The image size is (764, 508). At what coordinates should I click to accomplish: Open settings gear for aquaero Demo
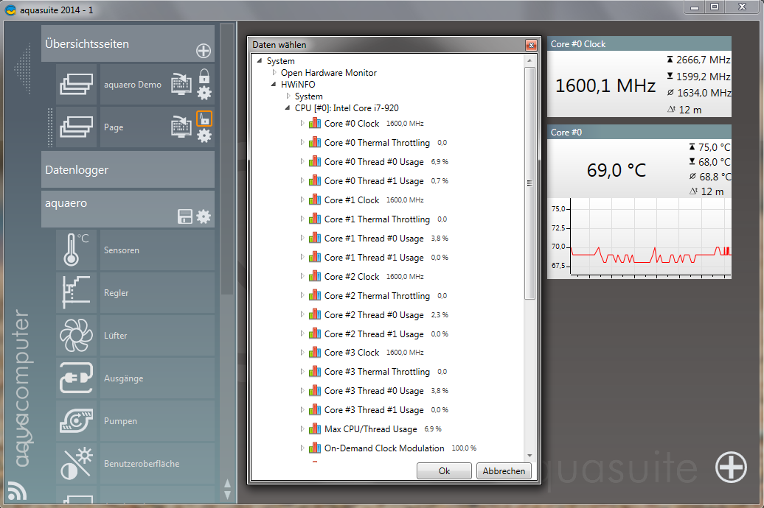(x=204, y=93)
